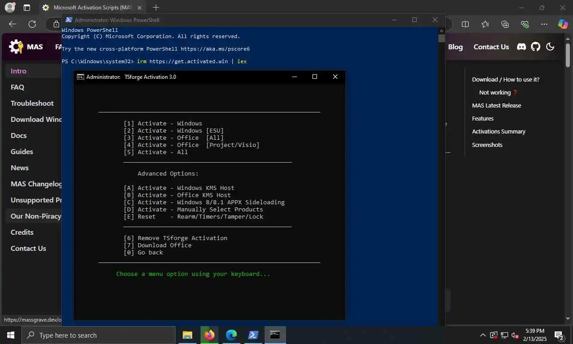This screenshot has width=573, height=344.
Task: Click the '[2] Activate - Windows [ESU]' line
Action: pos(174,130)
